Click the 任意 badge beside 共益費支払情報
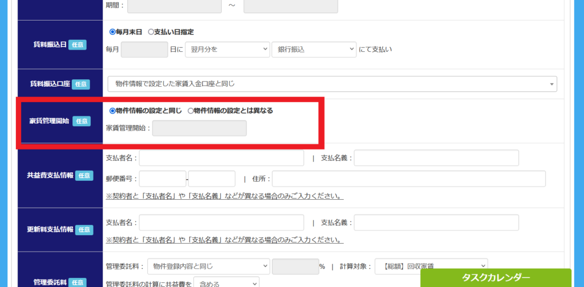 coord(84,176)
